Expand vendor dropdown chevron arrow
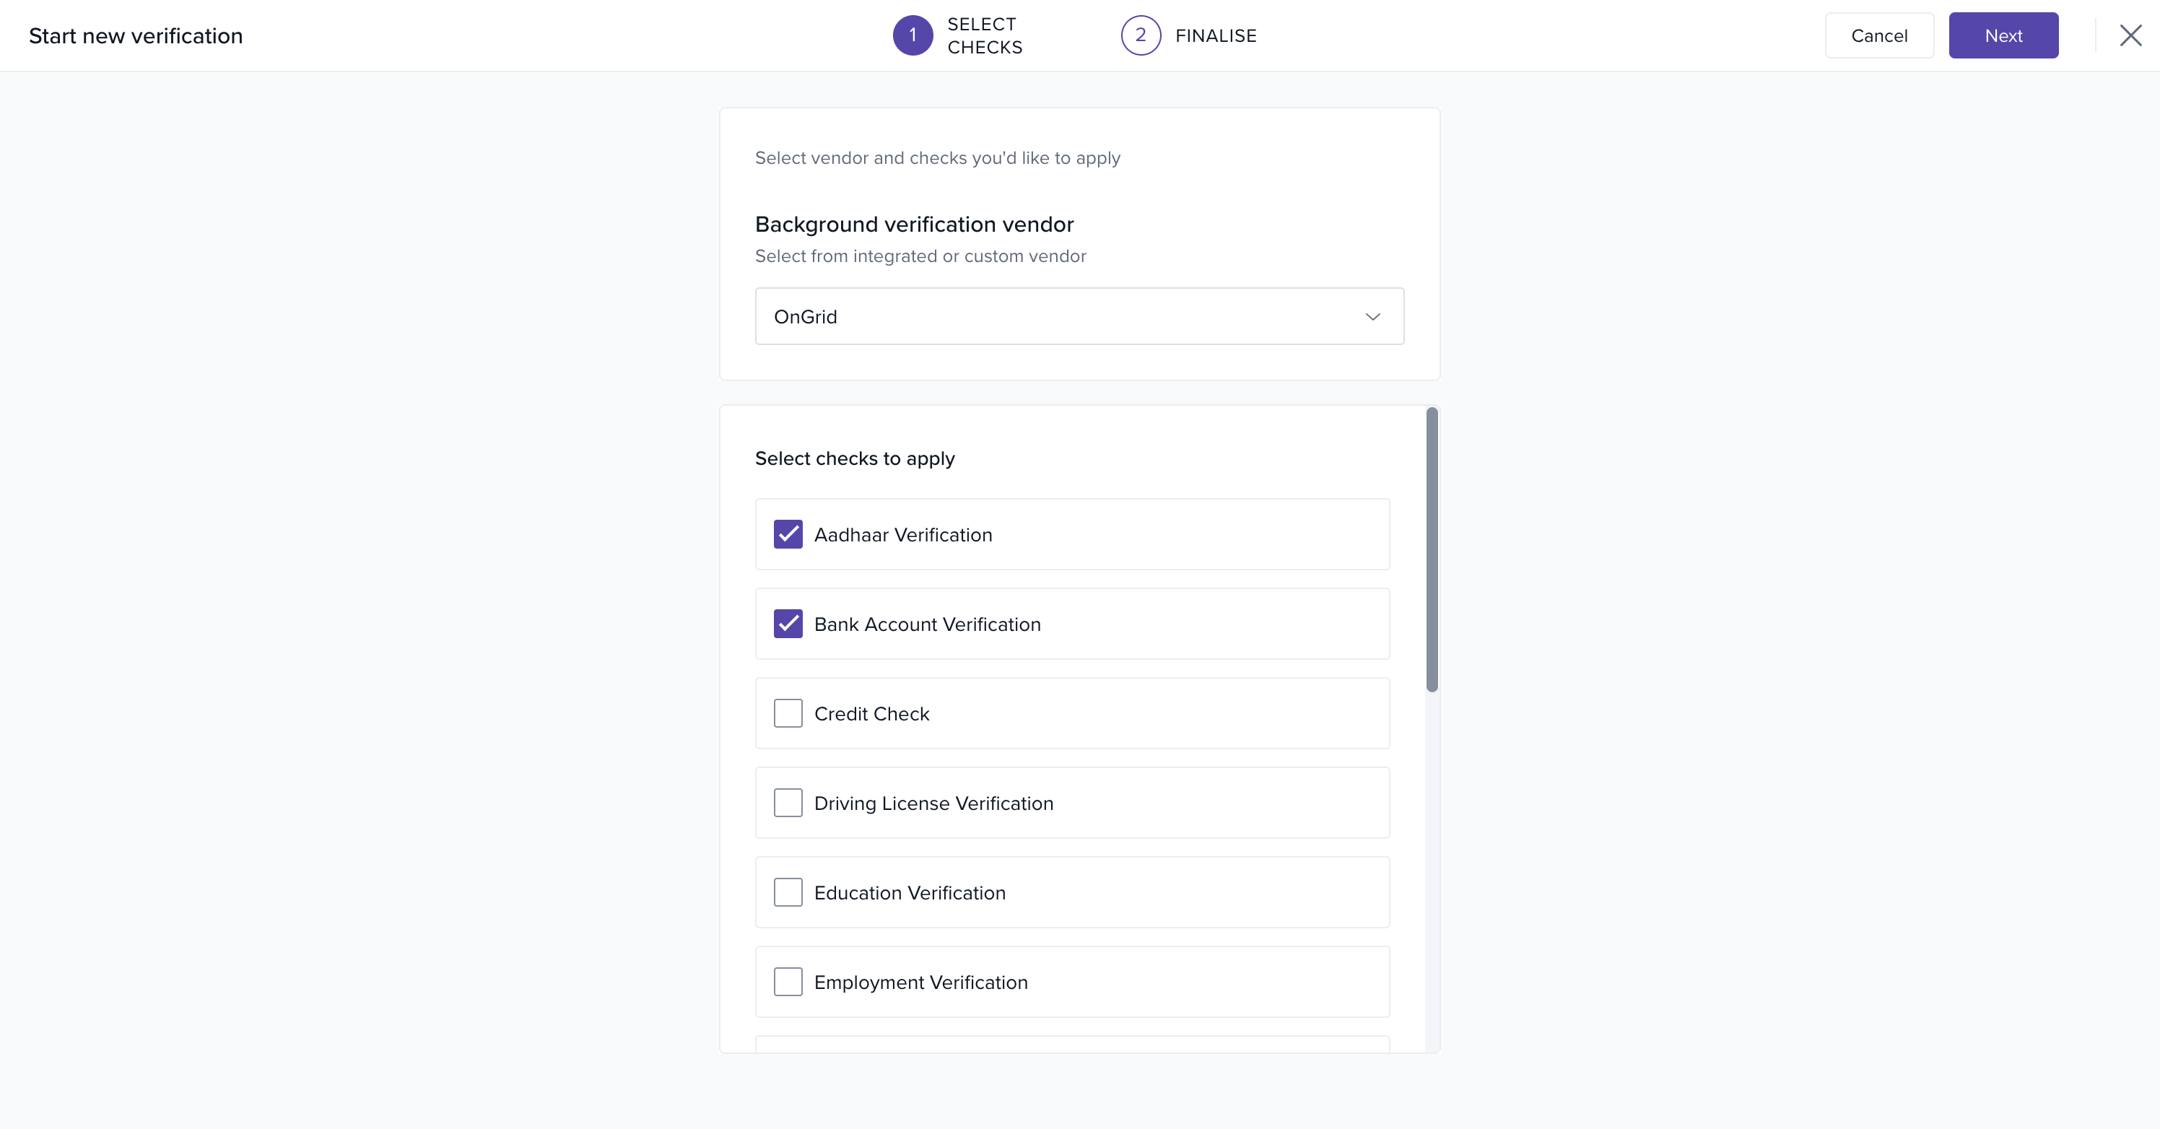Image resolution: width=2160 pixels, height=1129 pixels. (x=1372, y=317)
